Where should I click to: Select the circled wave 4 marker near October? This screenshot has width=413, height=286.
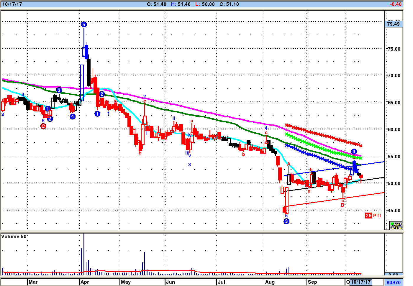[x=354, y=152]
